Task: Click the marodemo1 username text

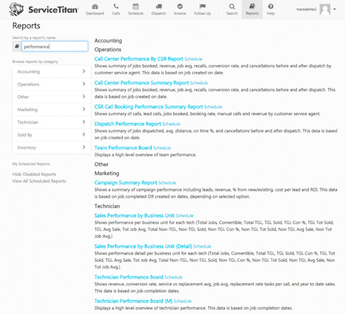Action: pos(306,9)
